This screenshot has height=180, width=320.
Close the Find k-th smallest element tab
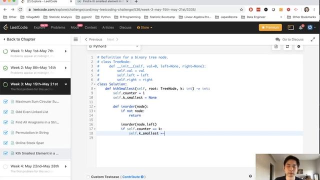(127, 1)
